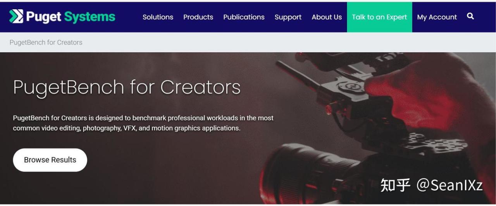Click the green Systems word in logo

click(x=90, y=17)
